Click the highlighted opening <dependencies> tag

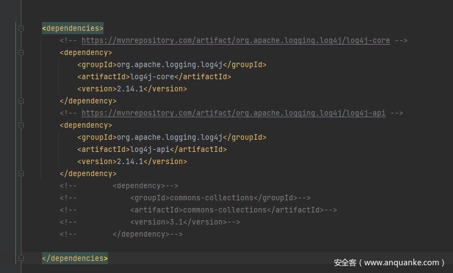(73, 29)
